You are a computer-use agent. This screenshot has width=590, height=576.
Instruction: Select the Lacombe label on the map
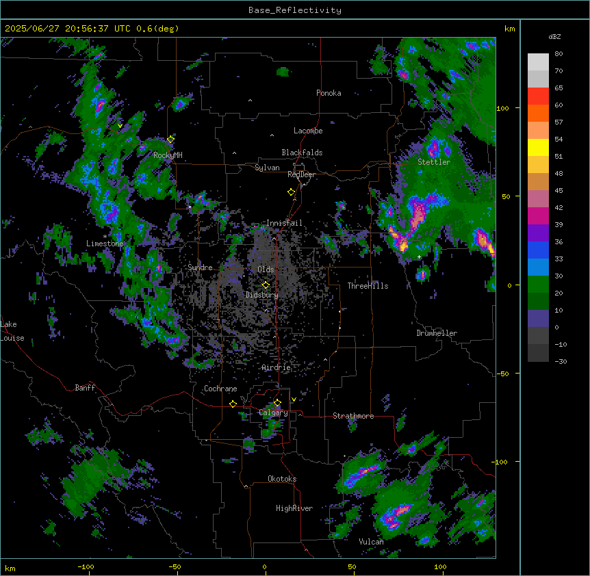point(308,131)
